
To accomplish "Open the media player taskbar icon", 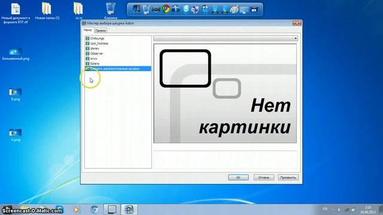I will [76, 210].
